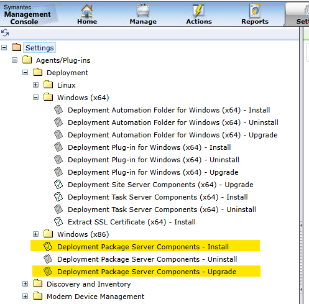309x304 pixels.
Task: Select the Windows (x64) folder label
Action: point(83,98)
